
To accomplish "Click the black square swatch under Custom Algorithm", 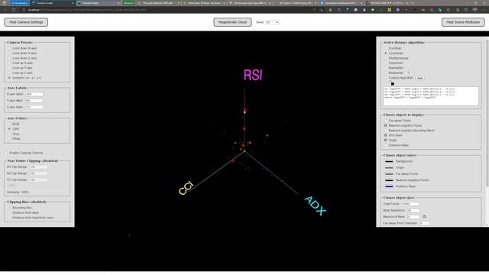I will [392, 83].
